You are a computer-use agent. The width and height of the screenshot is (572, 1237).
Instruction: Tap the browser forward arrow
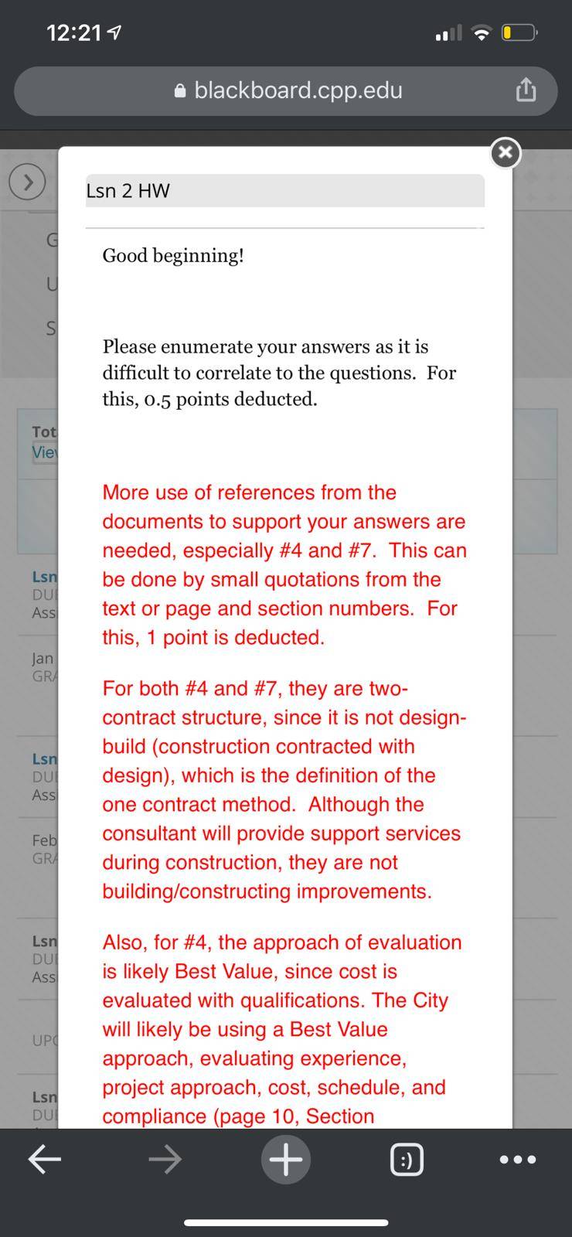(165, 1159)
